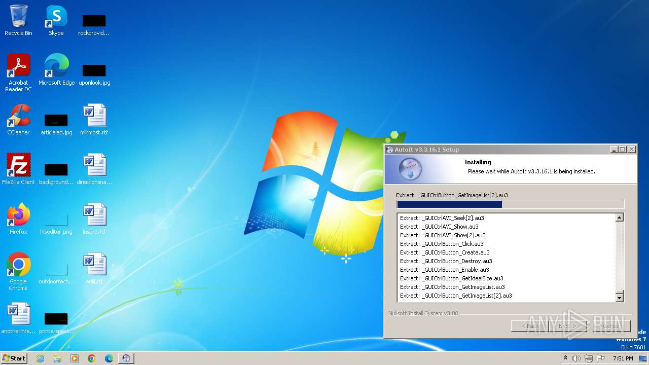Screen dimensions: 649x365
Task: Select printerspec... desktop file
Action: [56, 323]
